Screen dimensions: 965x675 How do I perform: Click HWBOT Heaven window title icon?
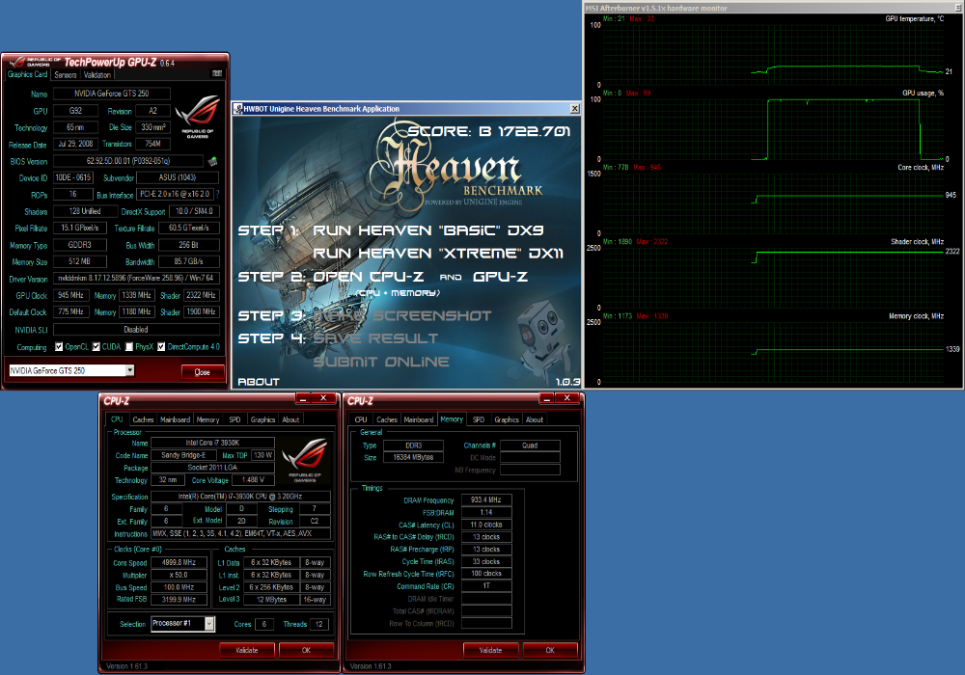[x=237, y=109]
